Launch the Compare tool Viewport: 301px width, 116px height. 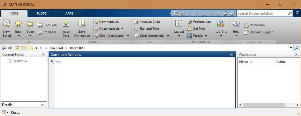[47, 32]
